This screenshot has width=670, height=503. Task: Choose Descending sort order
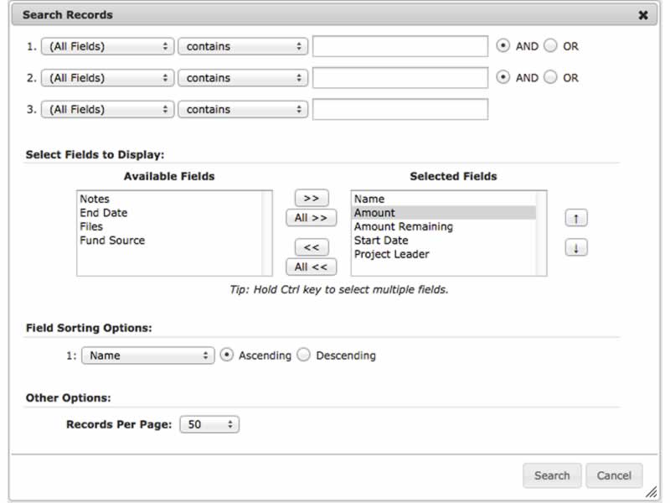coord(303,355)
